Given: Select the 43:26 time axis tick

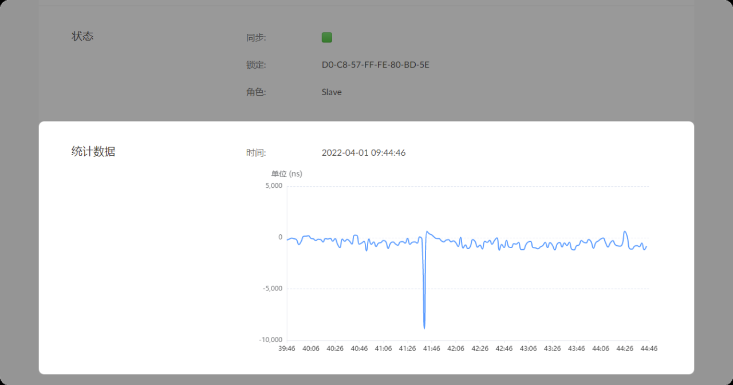Looking at the screenshot, I should click(552, 348).
